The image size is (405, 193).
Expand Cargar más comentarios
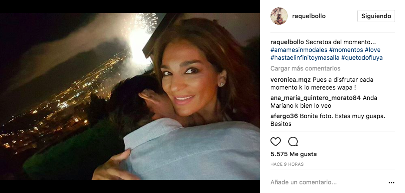(305, 68)
